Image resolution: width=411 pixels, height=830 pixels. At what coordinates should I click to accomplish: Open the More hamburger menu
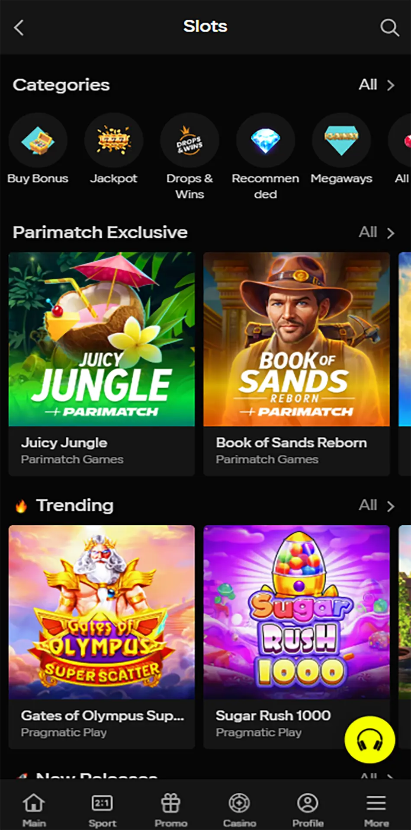[x=376, y=809]
